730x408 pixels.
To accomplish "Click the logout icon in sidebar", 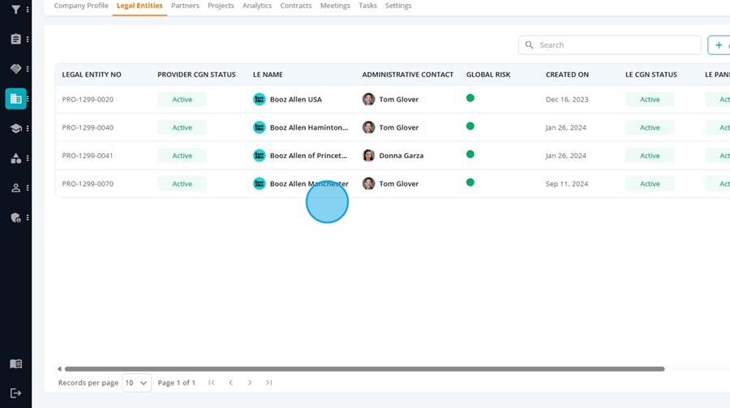I will [x=15, y=393].
